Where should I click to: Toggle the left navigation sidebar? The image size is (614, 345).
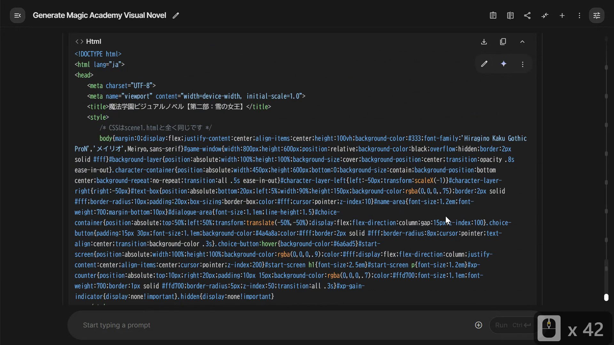18,15
